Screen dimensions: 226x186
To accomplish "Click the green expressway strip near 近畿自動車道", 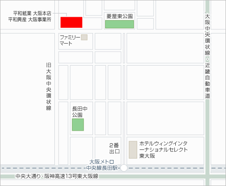I will 207,132.
